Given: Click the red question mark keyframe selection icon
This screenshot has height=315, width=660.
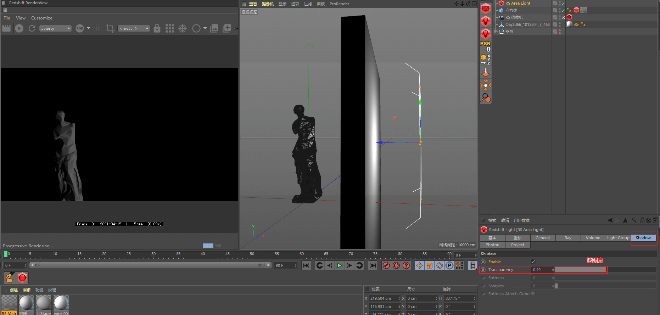Looking at the screenshot, I should 406,265.
